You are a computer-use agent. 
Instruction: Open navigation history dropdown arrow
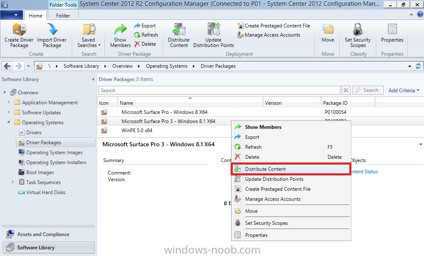[x=28, y=66]
